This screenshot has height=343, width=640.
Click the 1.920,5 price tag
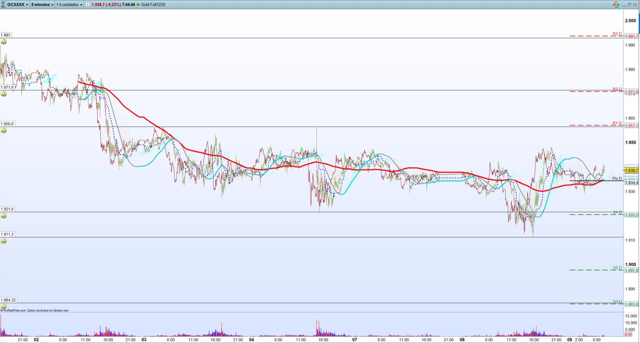[x=631, y=215]
